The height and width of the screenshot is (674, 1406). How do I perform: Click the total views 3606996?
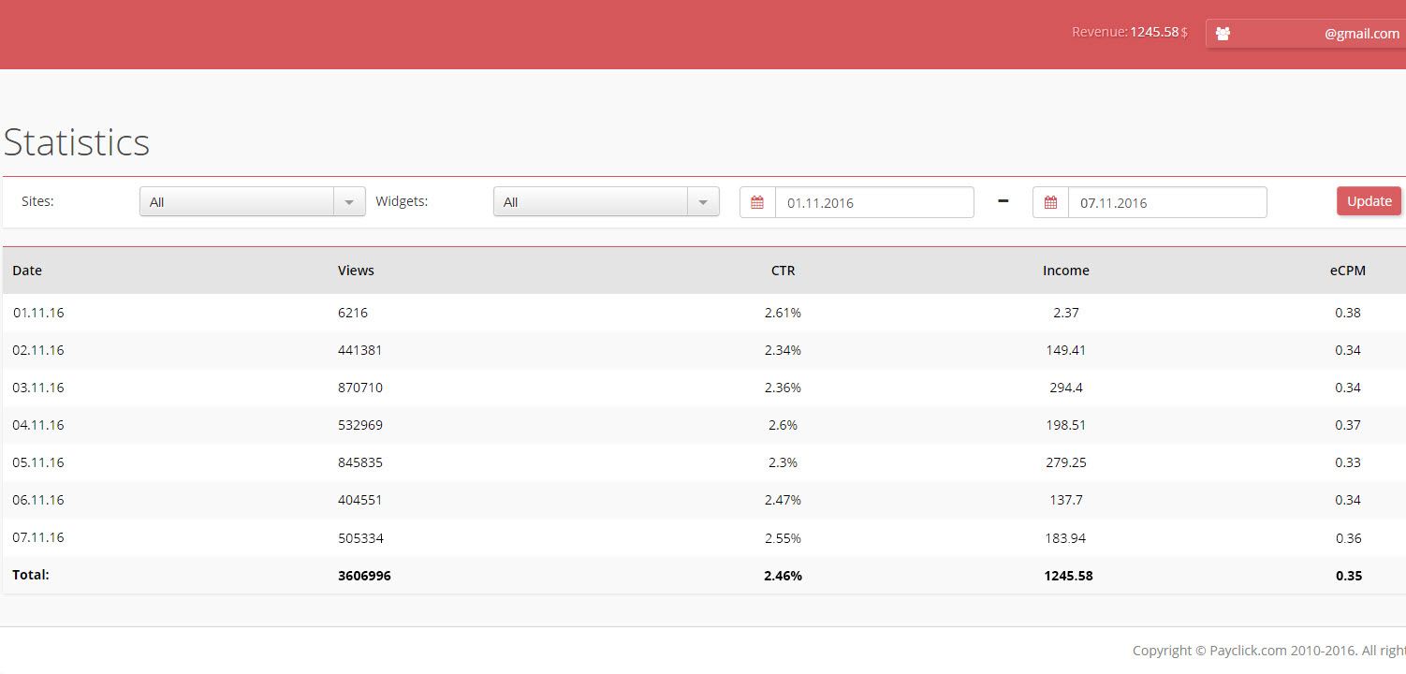364,576
